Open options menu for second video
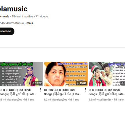Screen dimensions: 125x125 tap(85, 90)
